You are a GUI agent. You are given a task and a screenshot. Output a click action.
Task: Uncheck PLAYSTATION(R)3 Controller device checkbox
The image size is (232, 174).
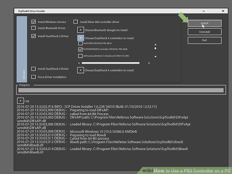click(x=80, y=49)
